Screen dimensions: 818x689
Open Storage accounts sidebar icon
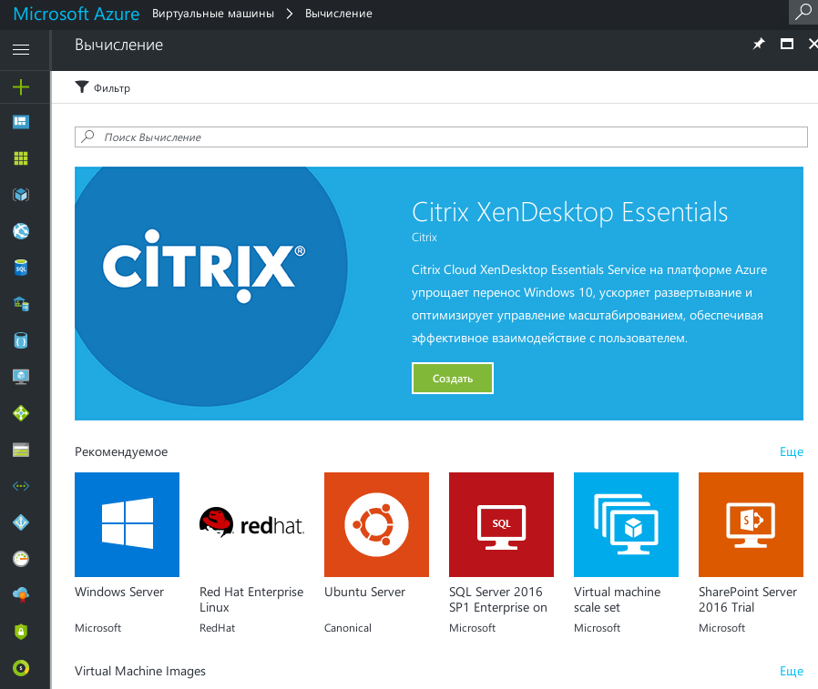coord(21,450)
